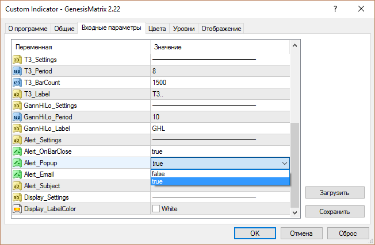Select the GannHiLo_Label variable name
375x245 pixels.
click(x=47, y=129)
